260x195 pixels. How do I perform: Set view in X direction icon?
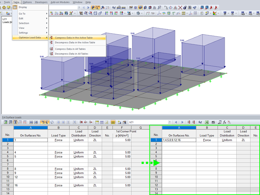point(106,13)
